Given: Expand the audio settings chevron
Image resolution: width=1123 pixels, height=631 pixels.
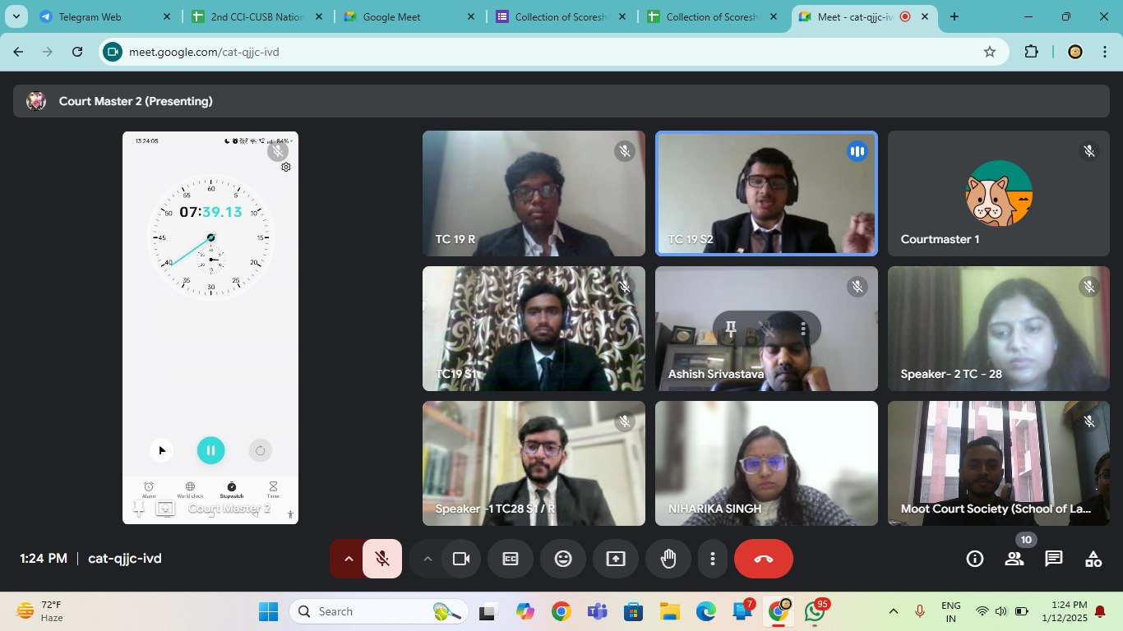Looking at the screenshot, I should click(348, 559).
